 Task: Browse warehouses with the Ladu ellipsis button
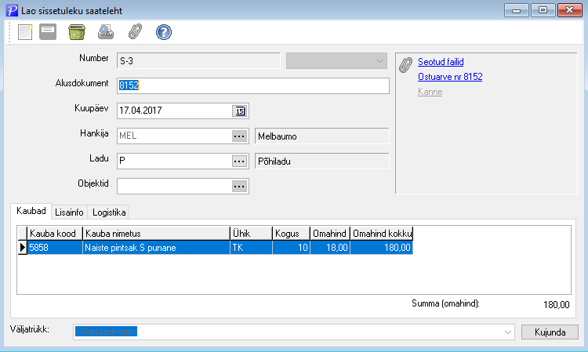tap(239, 161)
